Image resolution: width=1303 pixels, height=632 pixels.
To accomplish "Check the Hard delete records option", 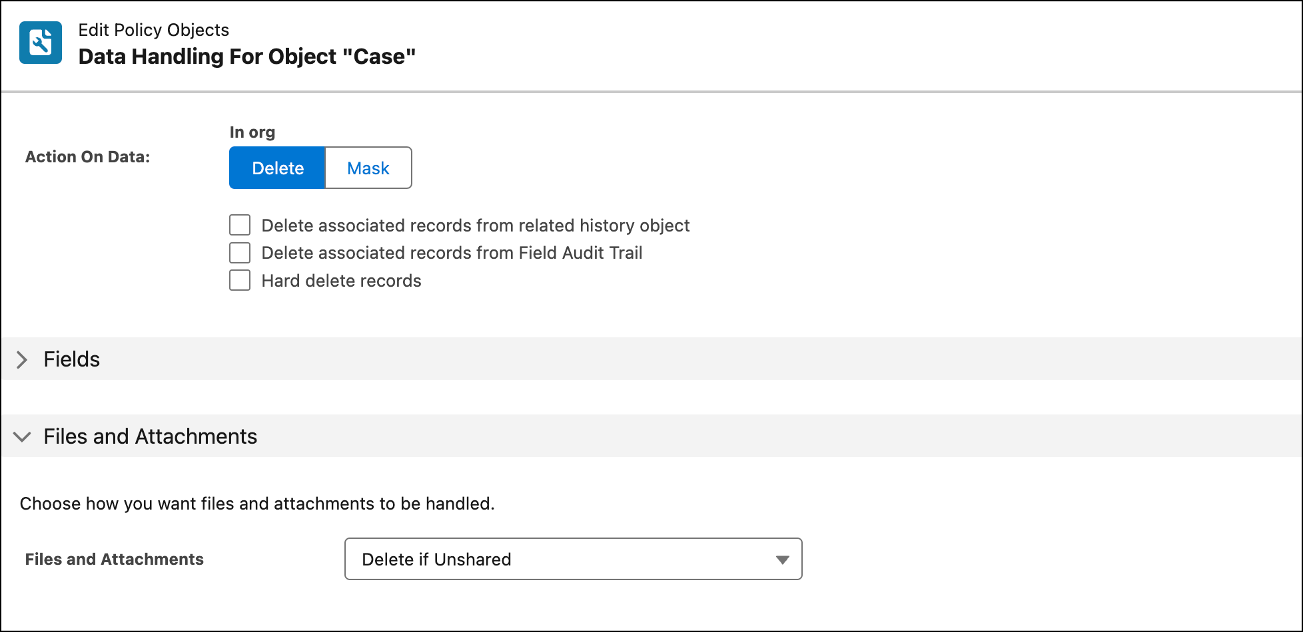I will coord(240,280).
